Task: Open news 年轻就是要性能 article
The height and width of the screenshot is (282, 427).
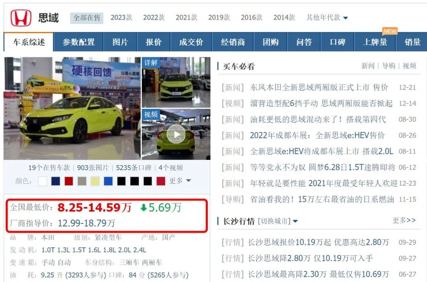Action: [324, 183]
